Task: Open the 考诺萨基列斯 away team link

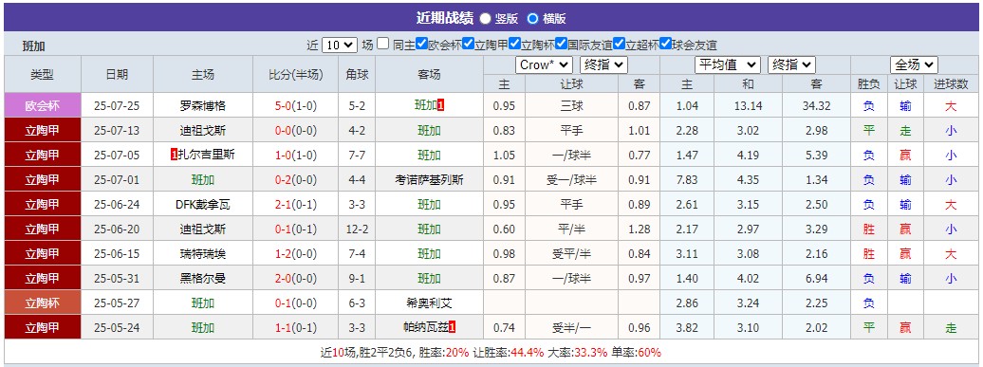Action: (430, 180)
